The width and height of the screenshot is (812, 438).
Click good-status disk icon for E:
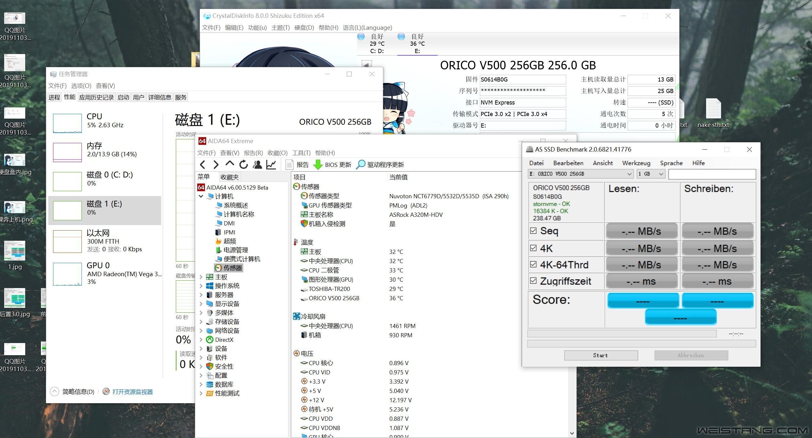click(401, 36)
